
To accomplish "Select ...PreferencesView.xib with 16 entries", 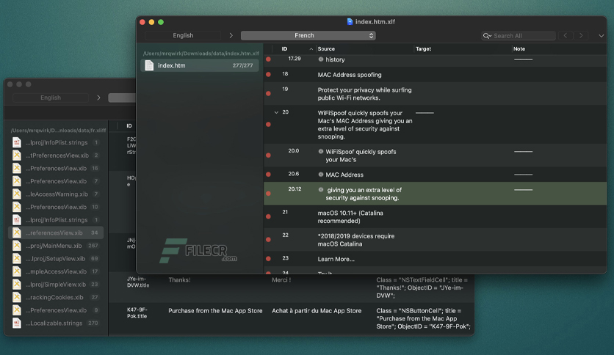I will coord(56,168).
